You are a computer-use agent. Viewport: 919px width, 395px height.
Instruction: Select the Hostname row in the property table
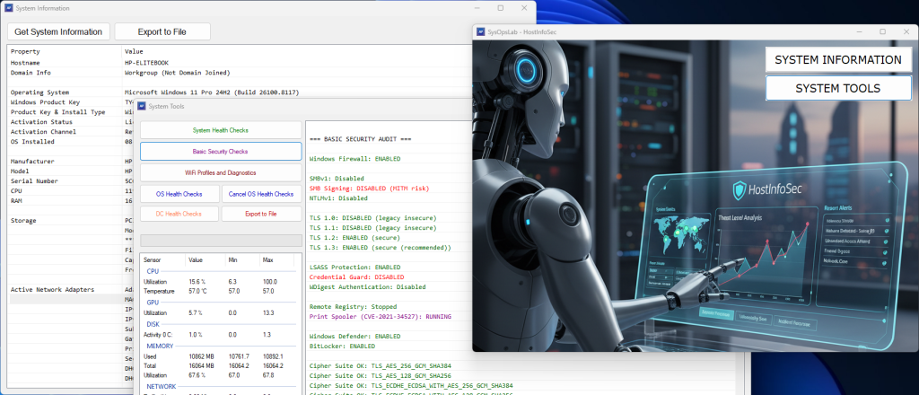25,63
